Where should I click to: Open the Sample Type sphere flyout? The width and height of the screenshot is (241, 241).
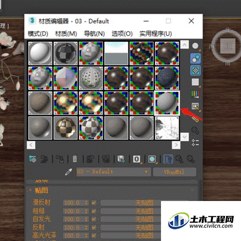(195, 46)
